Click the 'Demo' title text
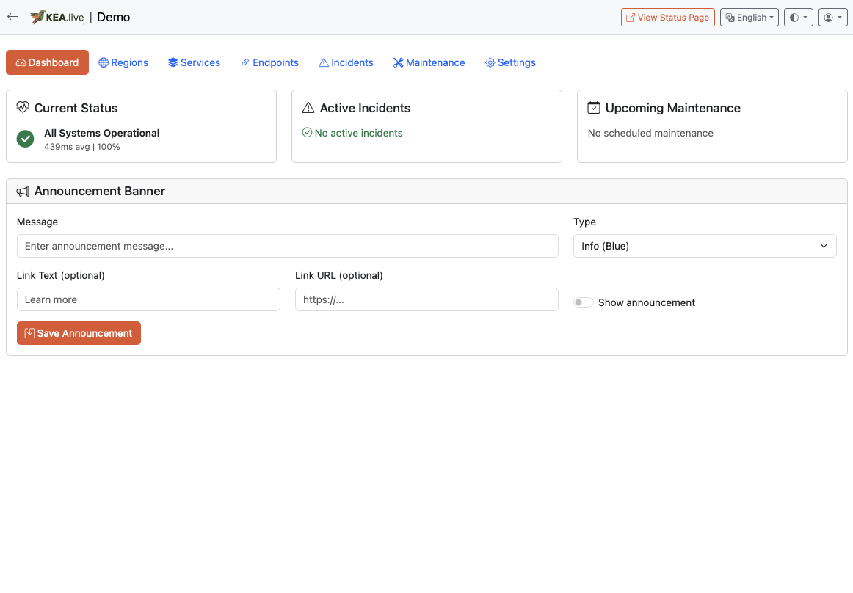 click(x=113, y=17)
